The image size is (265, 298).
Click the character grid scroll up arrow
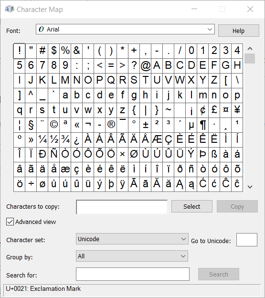click(250, 49)
